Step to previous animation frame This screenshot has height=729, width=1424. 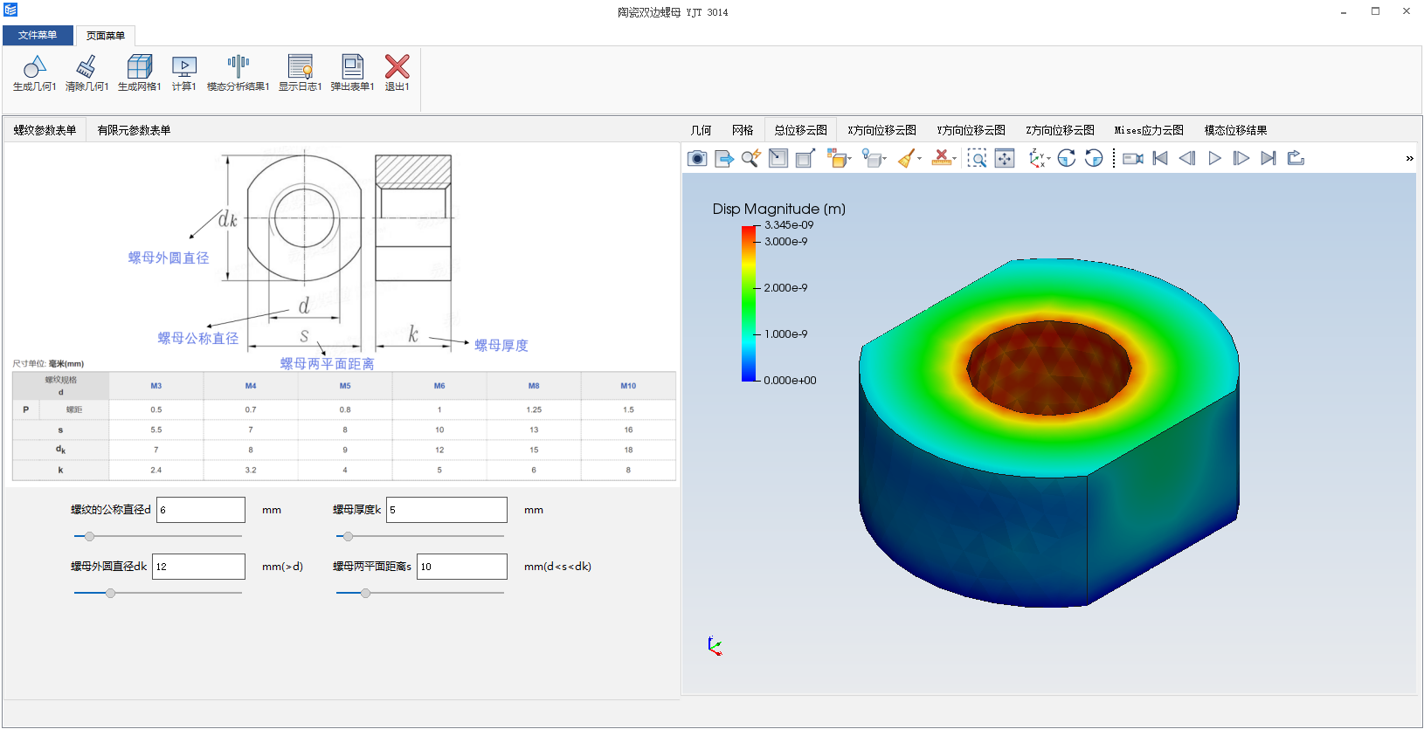[x=1187, y=158]
